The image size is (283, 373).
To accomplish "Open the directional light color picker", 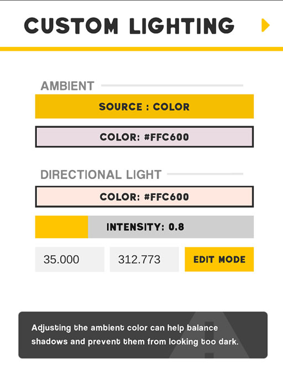I will [x=144, y=197].
